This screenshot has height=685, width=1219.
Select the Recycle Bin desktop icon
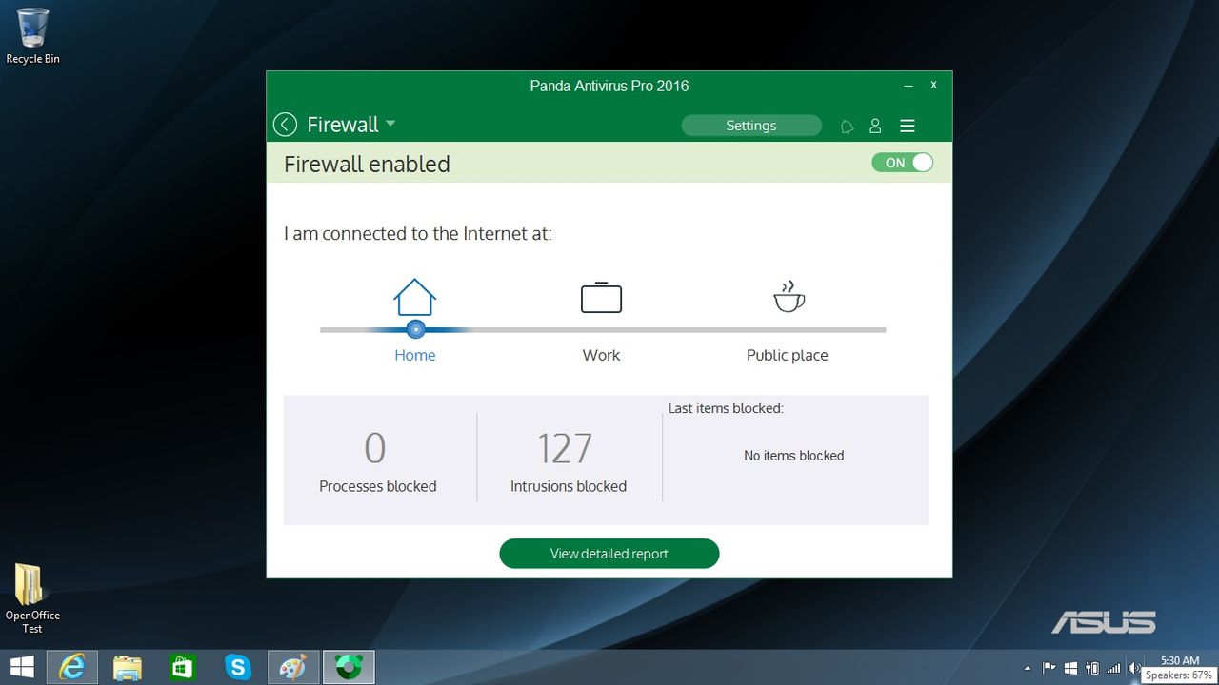pos(32,36)
